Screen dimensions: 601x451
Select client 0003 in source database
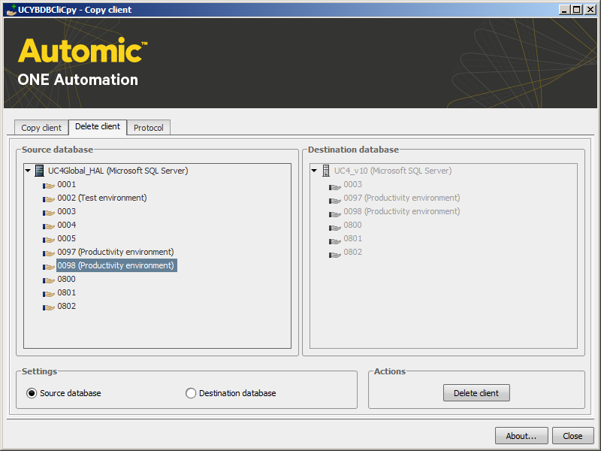(67, 211)
